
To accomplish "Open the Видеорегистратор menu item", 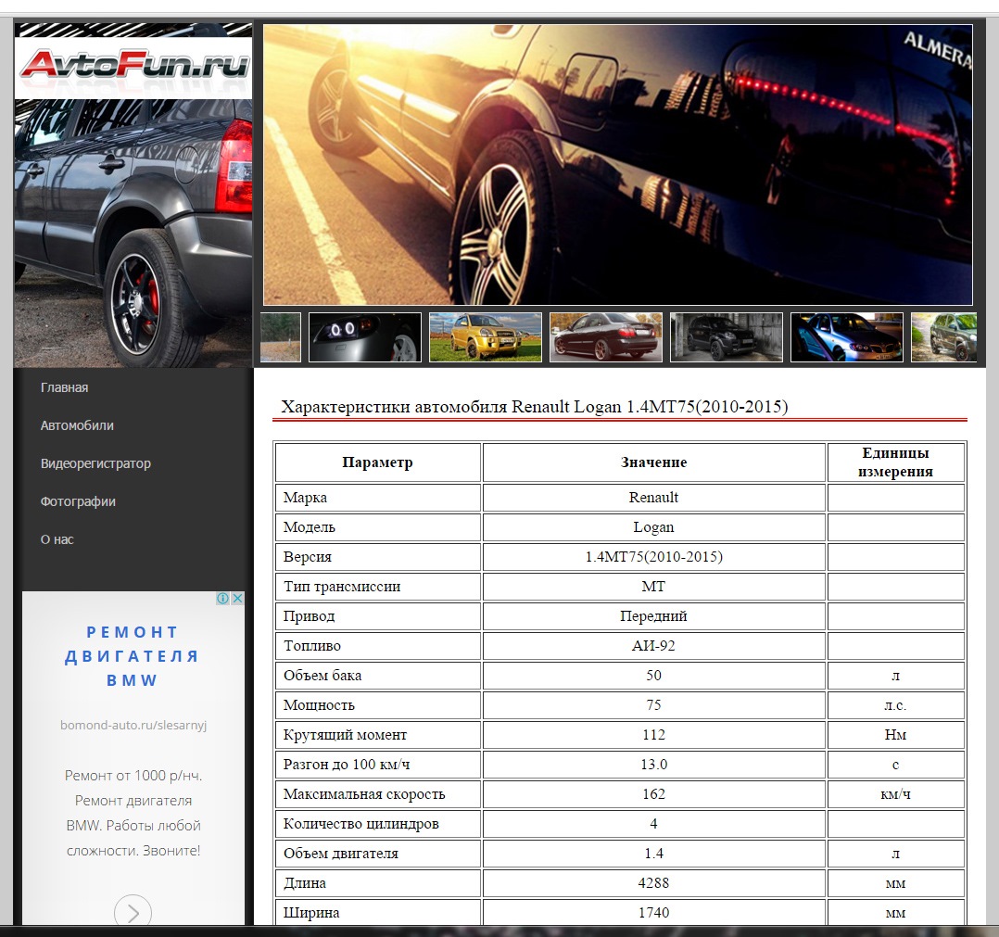I will 95,463.
